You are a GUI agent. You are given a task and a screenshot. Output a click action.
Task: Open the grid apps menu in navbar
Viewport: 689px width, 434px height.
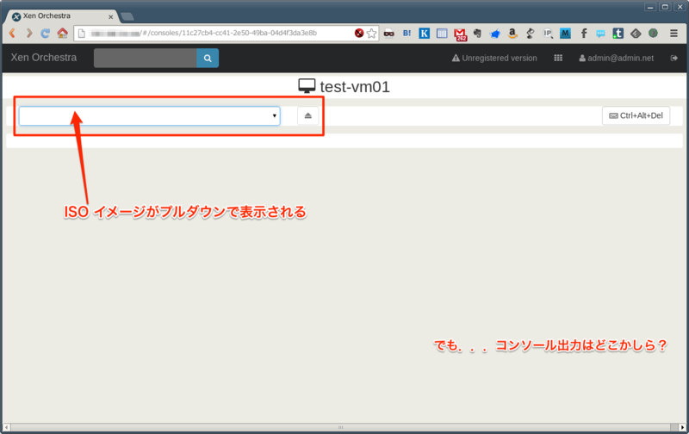tap(558, 58)
